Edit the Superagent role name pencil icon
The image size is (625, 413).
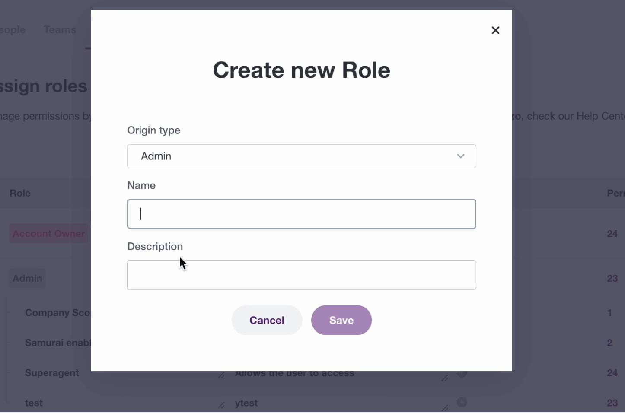(x=221, y=375)
